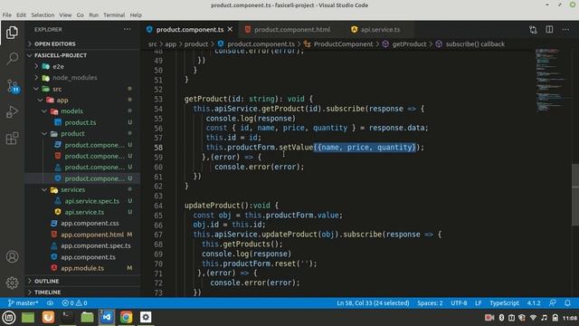
Task: Change the LF end of line setting
Action: (479, 302)
